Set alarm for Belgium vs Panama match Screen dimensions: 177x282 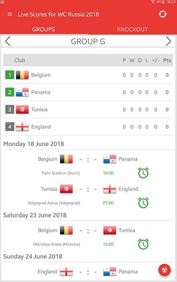(x=143, y=173)
